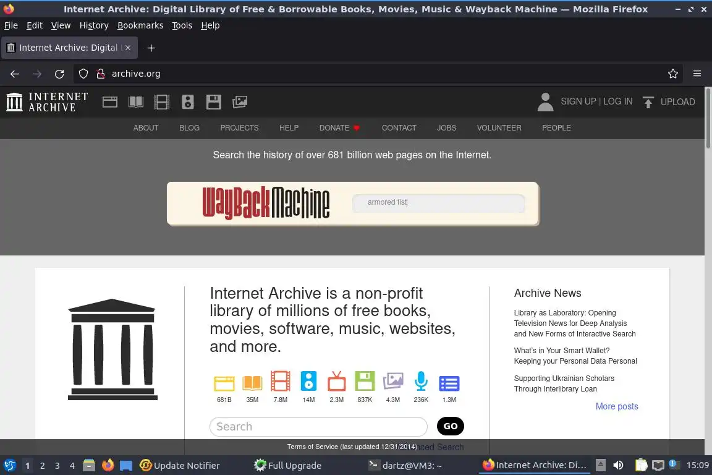
Task: Go back with the browser back arrow
Action: pos(15,74)
